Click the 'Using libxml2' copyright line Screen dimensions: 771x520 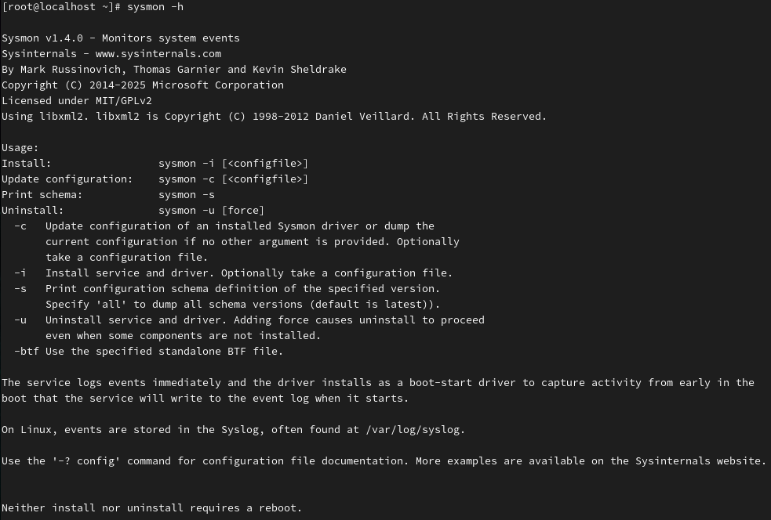[x=274, y=117]
